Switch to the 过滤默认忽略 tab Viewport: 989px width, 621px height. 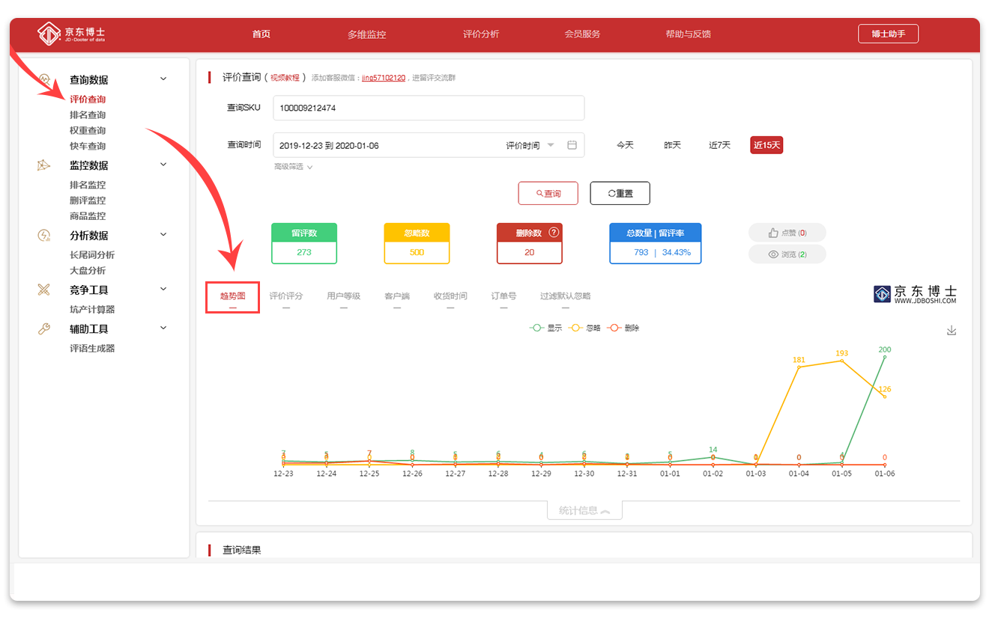point(566,296)
